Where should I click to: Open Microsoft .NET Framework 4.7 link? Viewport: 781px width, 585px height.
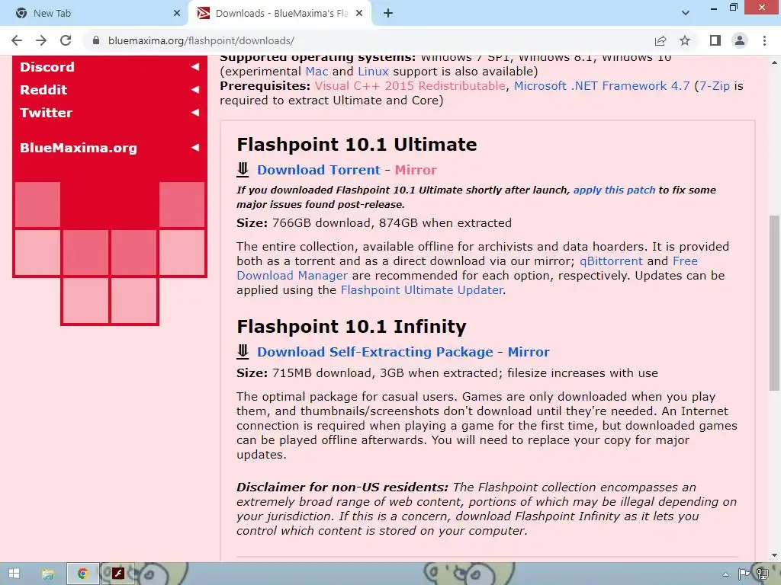point(602,86)
